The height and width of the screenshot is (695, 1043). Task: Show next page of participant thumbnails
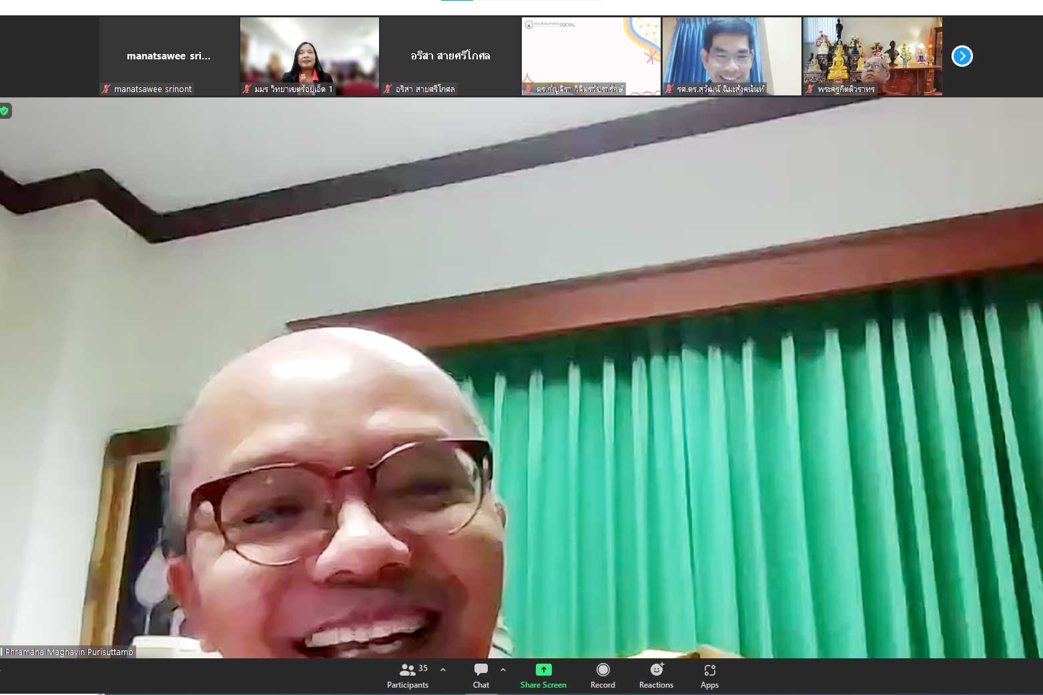962,56
